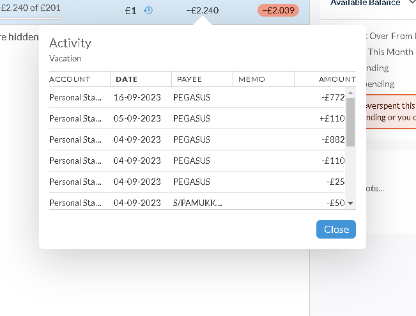
Task: Click the Vacation category subtitle
Action: point(65,58)
